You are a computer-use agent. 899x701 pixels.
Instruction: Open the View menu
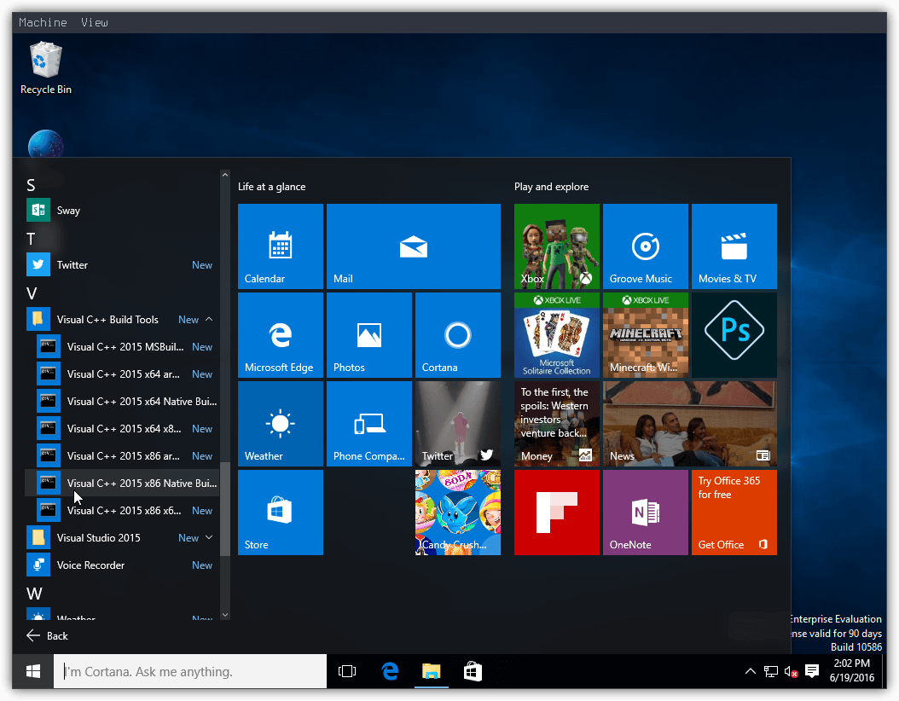pos(95,22)
